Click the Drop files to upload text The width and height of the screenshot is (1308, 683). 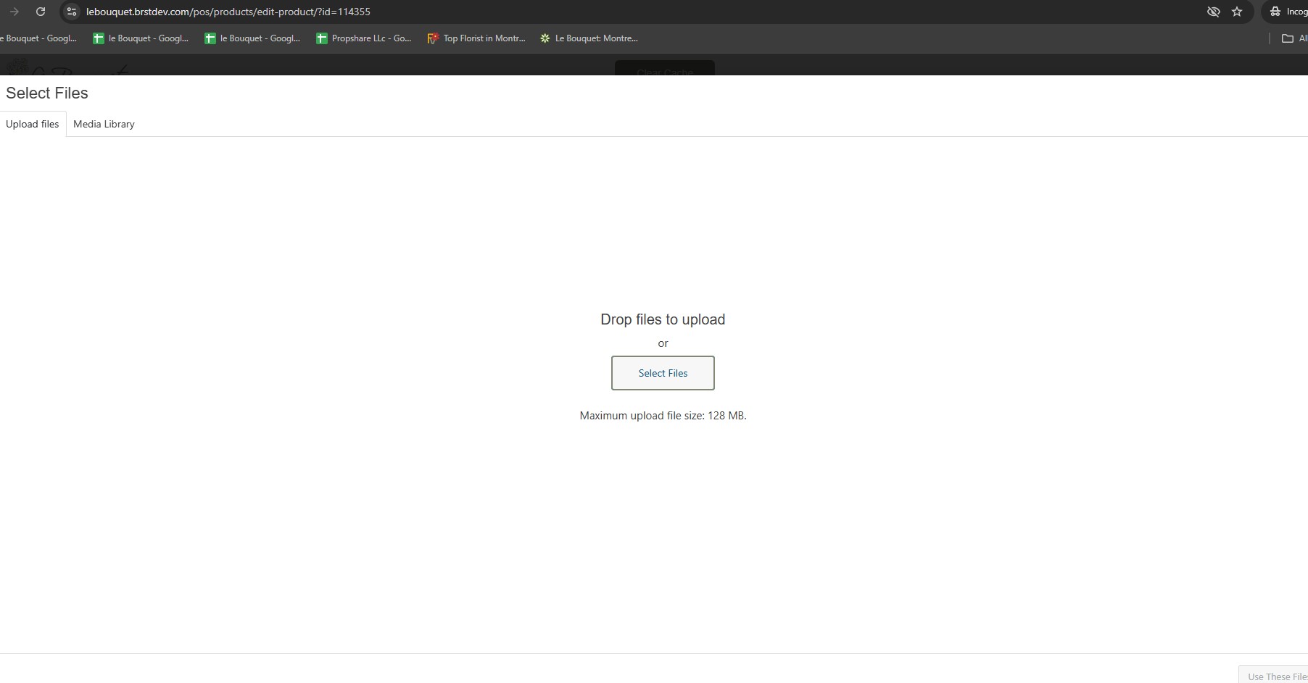coord(662,319)
